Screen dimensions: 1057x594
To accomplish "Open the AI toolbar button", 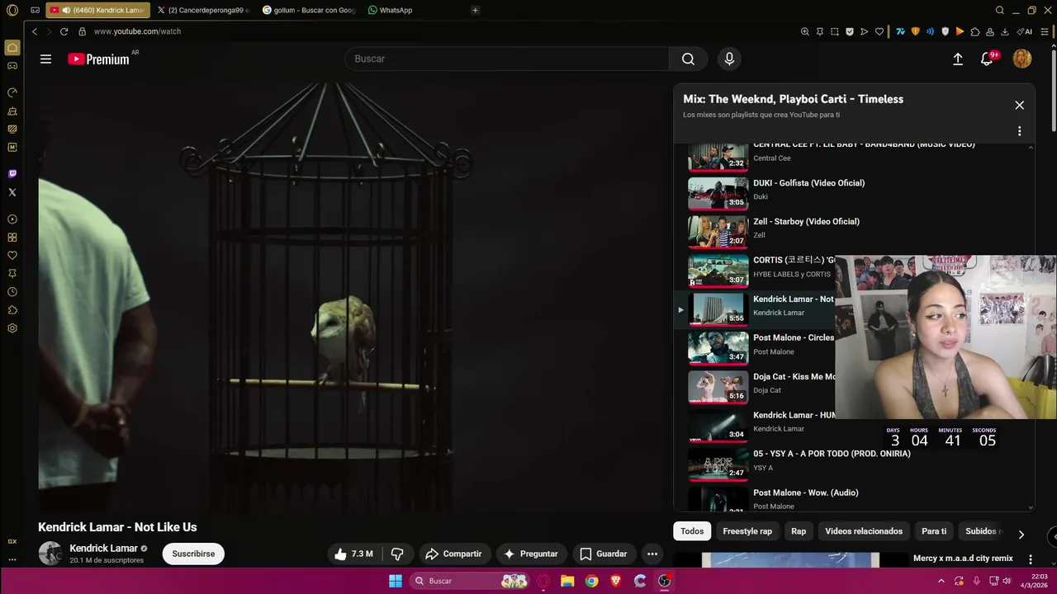I will point(1025,31).
